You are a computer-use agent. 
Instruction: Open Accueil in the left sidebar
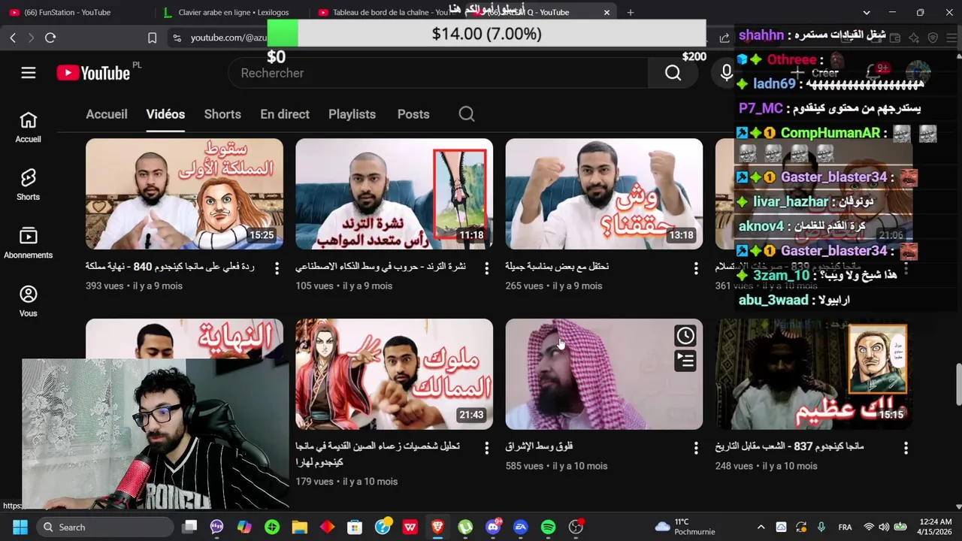(29, 128)
